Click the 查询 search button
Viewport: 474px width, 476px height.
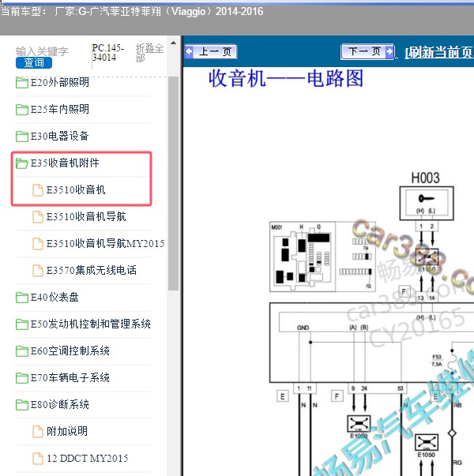(34, 63)
